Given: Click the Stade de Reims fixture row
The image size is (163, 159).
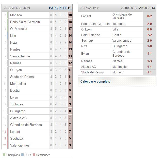Looking at the screenshot, I should point(118,72).
